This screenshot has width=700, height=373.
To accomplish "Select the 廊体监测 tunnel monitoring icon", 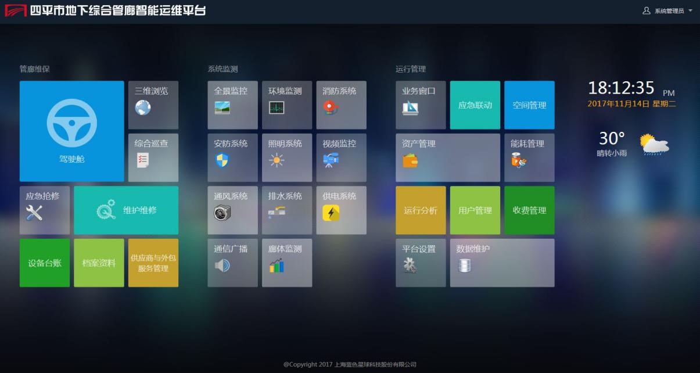I will (286, 263).
